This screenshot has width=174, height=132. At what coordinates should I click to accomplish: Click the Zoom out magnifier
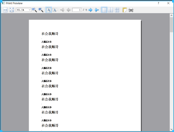tap(34, 10)
